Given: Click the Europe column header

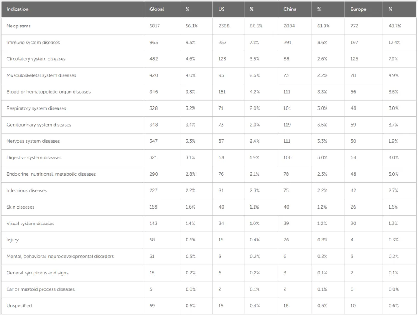Looking at the screenshot, I should [x=358, y=9].
